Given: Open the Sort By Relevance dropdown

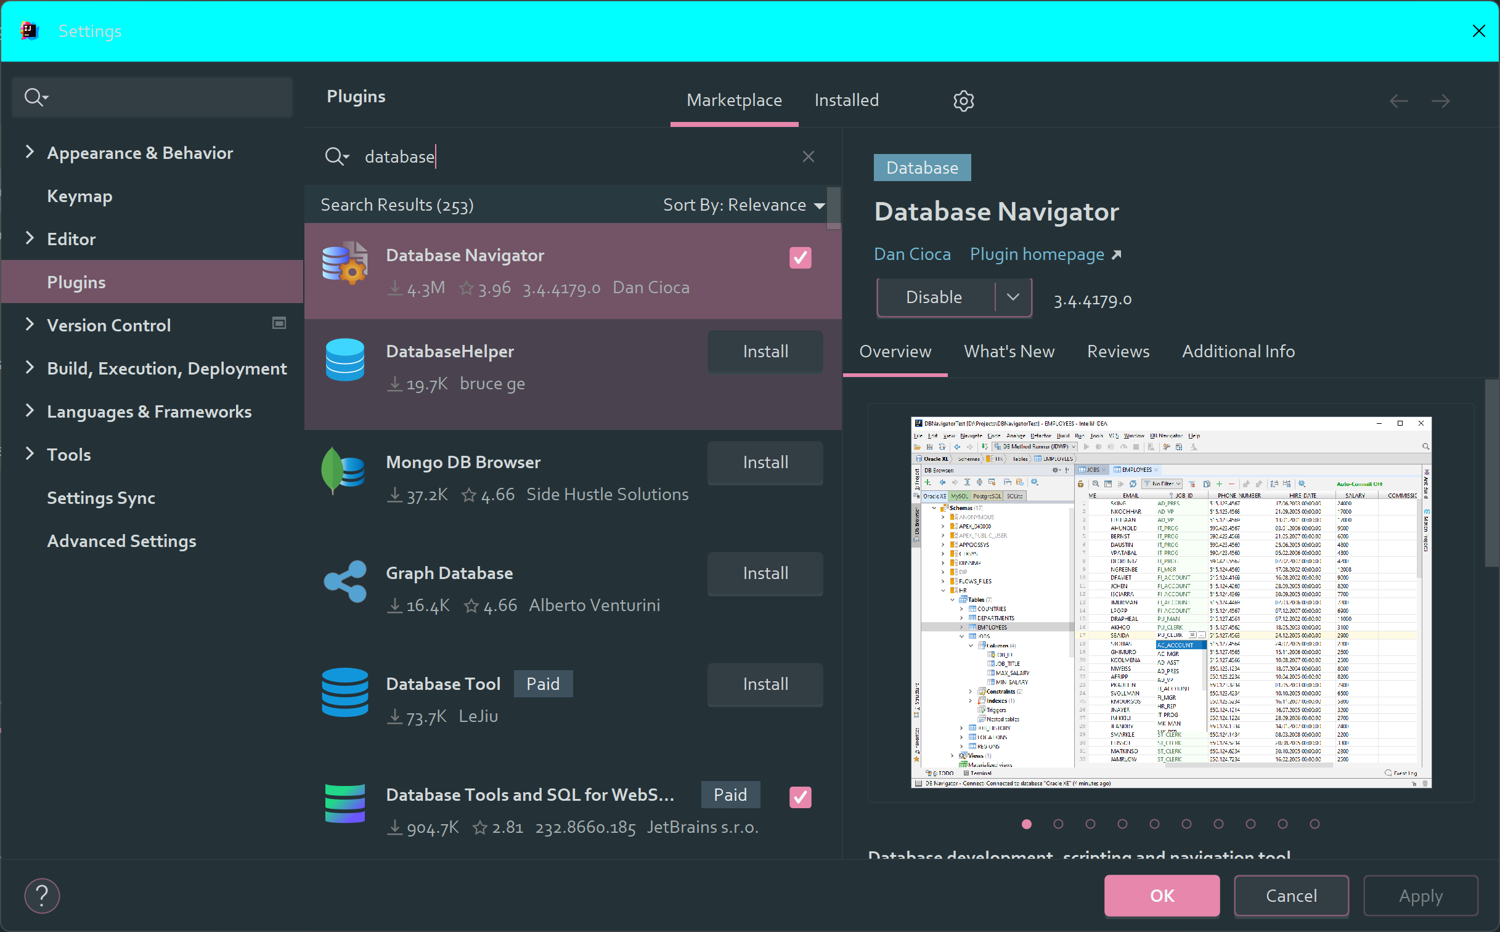Looking at the screenshot, I should (x=743, y=205).
